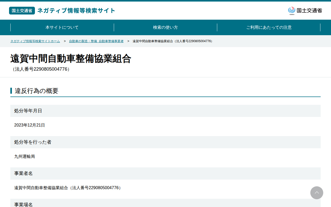Click the 国土交通省 logo at top right
This screenshot has width=331, height=207.
(305, 11)
